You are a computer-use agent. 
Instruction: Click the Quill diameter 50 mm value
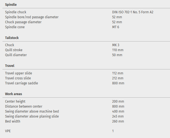(x=117, y=55)
